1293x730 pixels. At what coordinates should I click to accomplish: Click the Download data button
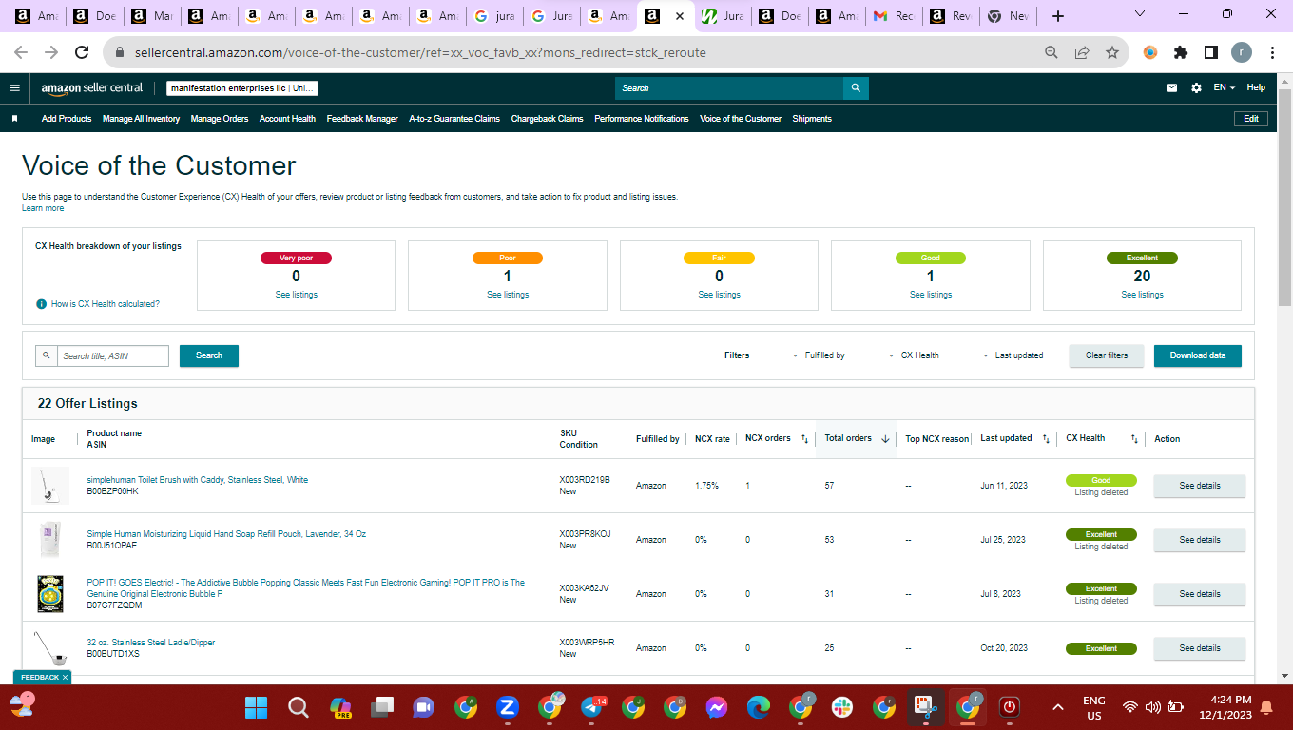coord(1198,355)
